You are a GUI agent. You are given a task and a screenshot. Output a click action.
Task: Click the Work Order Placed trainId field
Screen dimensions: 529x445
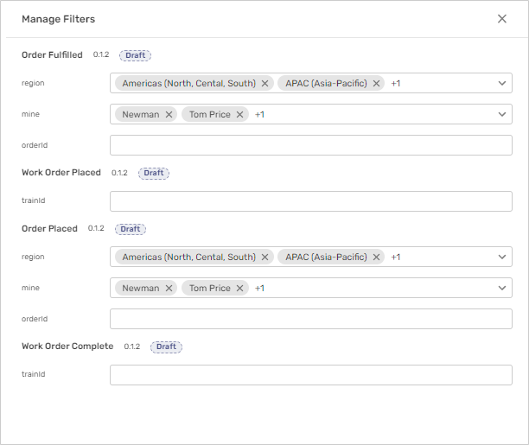click(x=310, y=201)
